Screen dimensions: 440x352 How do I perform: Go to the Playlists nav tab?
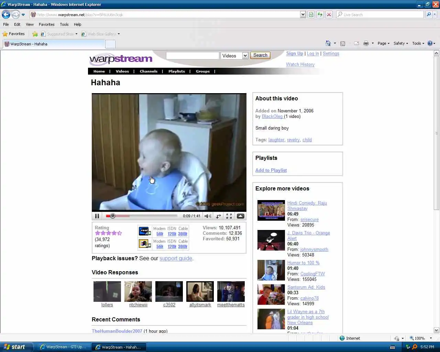pyautogui.click(x=177, y=71)
